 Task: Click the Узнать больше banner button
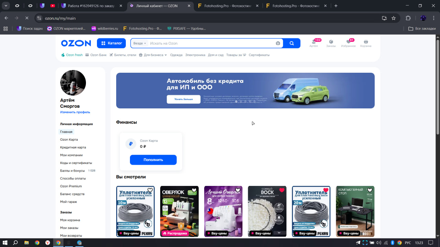(x=184, y=99)
